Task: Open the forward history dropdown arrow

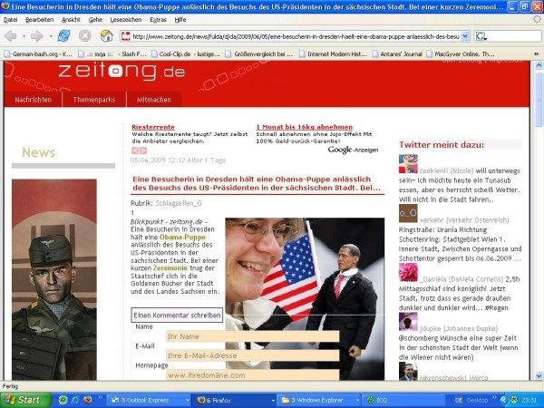Action: (51, 36)
